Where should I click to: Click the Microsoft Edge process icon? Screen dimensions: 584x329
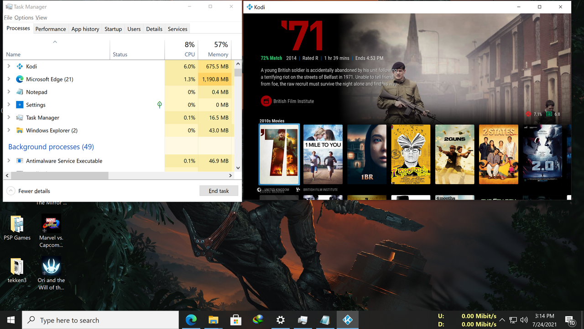coord(20,79)
